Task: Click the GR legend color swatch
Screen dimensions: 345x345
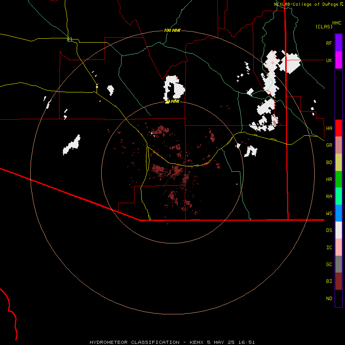Action: [338, 145]
